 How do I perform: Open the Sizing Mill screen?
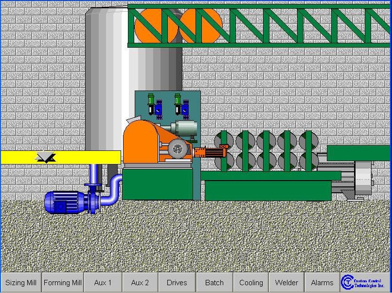[x=21, y=282]
